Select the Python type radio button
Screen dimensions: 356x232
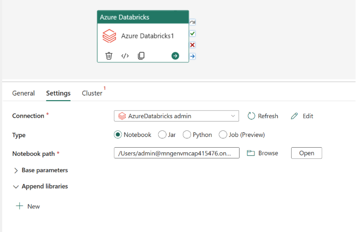(186, 135)
